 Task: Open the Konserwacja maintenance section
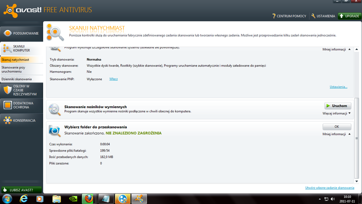21,120
